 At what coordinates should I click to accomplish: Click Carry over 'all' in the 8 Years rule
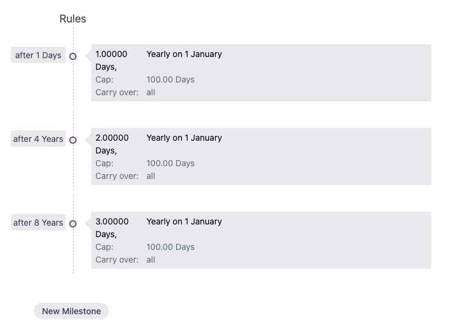pyautogui.click(x=151, y=260)
